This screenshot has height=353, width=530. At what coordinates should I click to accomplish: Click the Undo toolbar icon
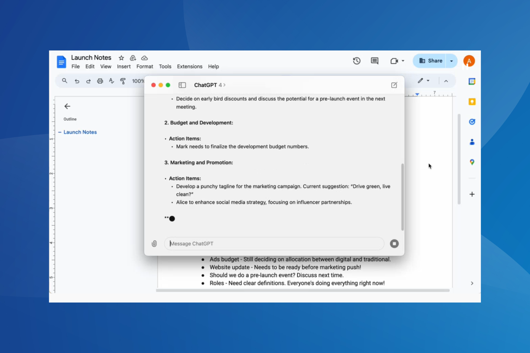pos(77,81)
